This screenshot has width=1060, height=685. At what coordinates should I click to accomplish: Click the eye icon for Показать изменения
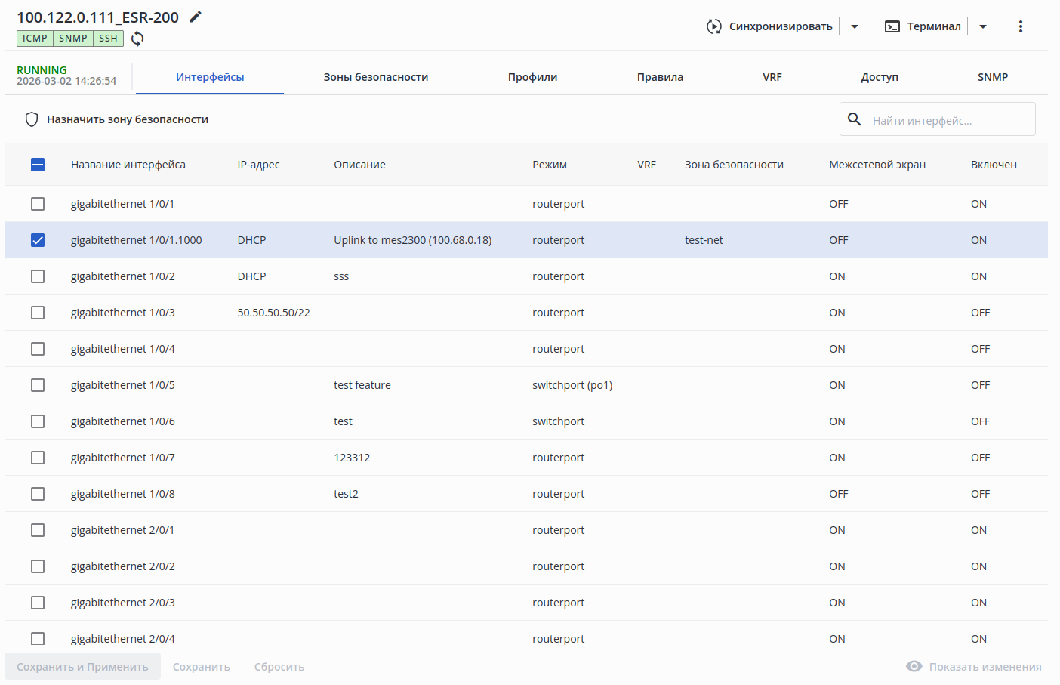(914, 666)
